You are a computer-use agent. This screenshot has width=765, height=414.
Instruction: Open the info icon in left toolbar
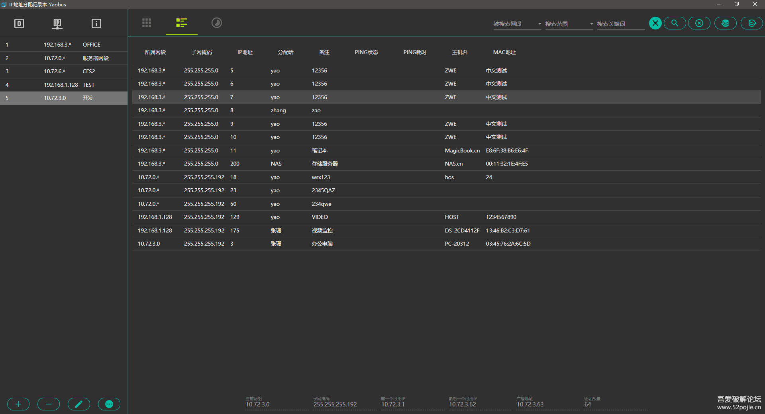(96, 23)
